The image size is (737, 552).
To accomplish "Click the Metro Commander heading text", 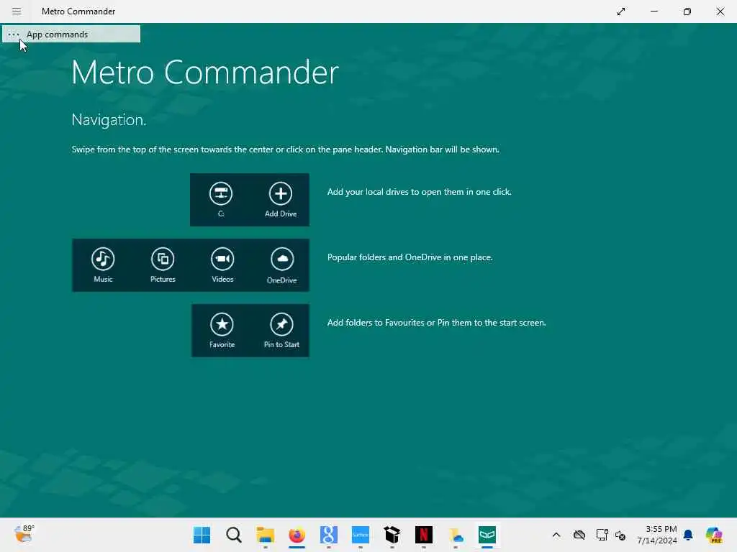I will click(x=205, y=73).
